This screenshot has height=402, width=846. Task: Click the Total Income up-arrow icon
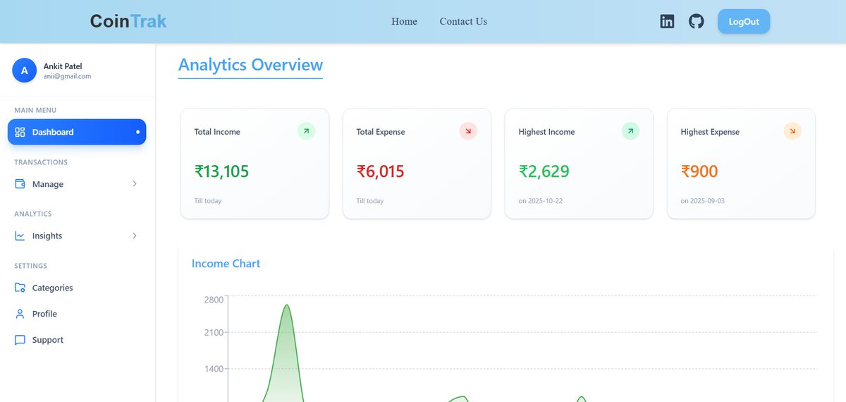coord(306,131)
